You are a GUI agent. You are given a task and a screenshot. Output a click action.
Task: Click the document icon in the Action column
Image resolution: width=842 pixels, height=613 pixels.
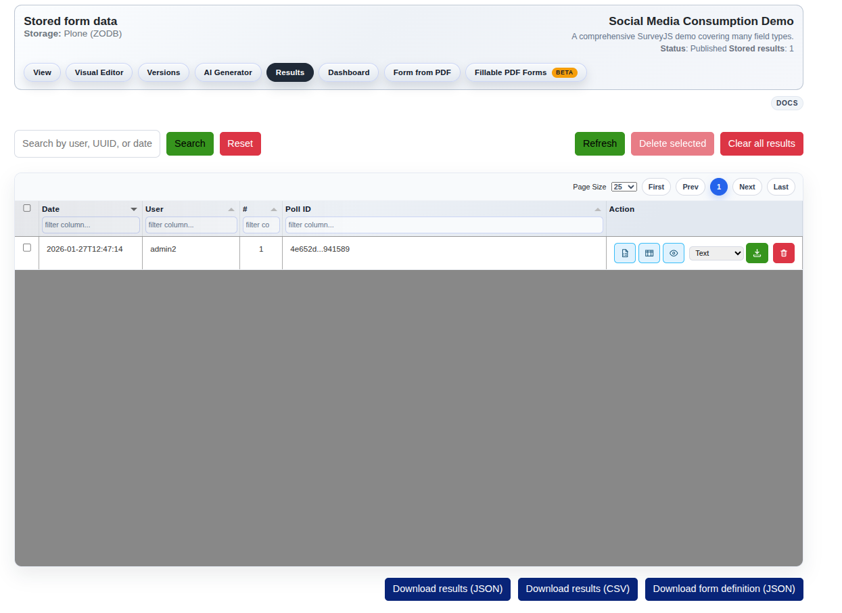pos(624,253)
